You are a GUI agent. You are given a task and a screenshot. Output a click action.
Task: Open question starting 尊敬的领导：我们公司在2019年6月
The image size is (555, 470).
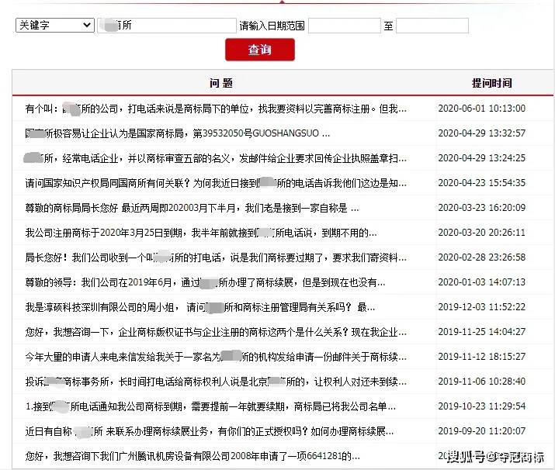(x=205, y=282)
